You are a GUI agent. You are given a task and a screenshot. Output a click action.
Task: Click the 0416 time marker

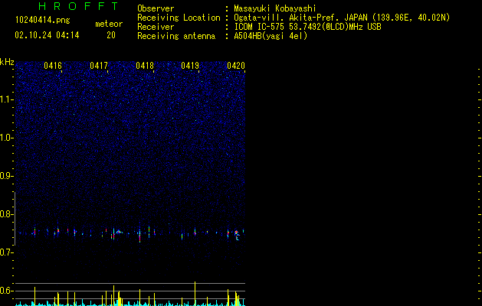53,66
